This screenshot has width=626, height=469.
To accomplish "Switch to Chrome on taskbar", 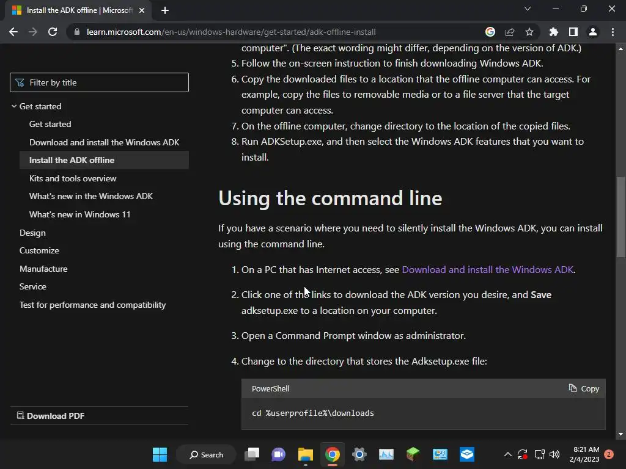I will (x=332, y=454).
